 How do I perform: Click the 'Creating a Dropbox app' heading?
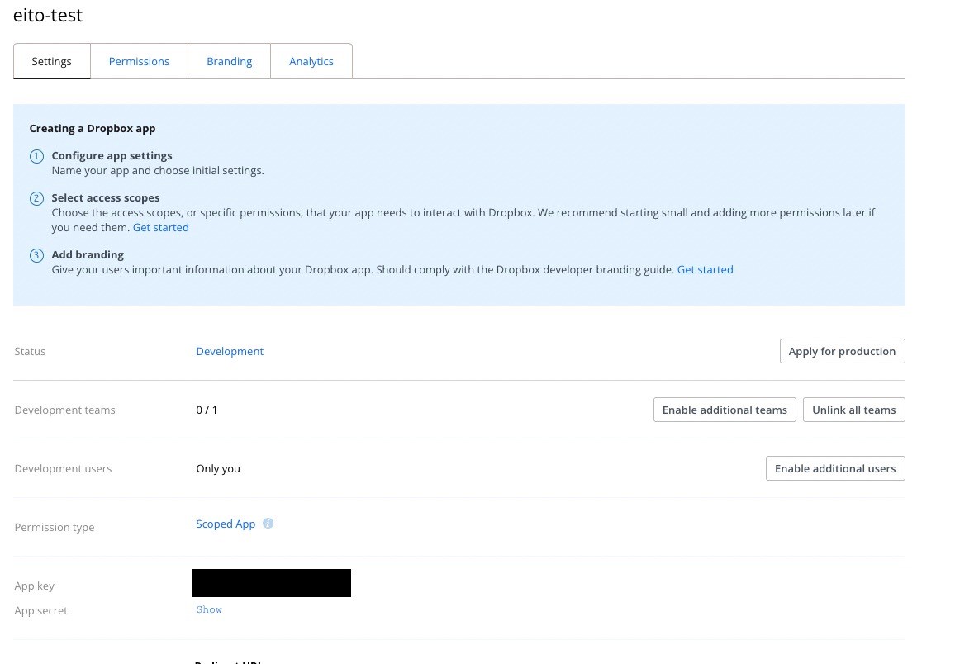(93, 128)
